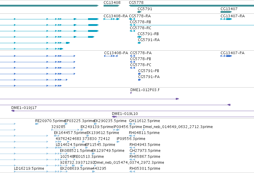
Task: Click clone label DME1-019J17
Action: [24, 108]
